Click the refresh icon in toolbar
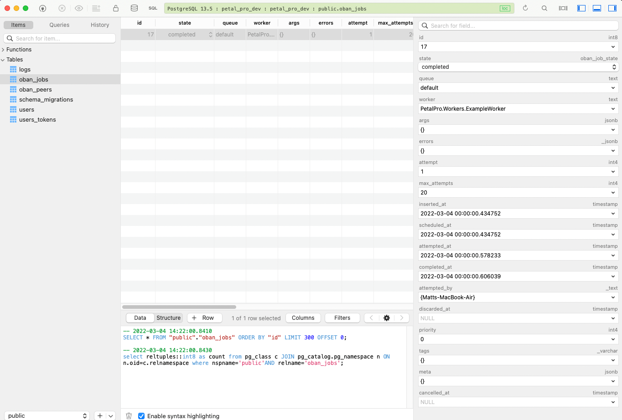The image size is (622, 420). pyautogui.click(x=525, y=8)
